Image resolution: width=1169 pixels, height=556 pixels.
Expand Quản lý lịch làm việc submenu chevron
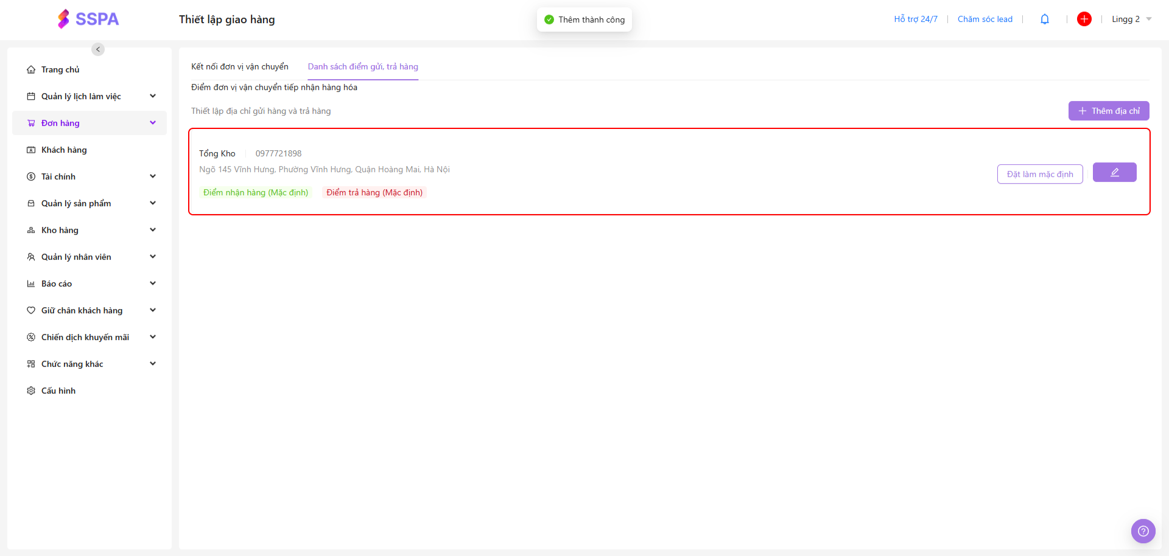pos(153,96)
